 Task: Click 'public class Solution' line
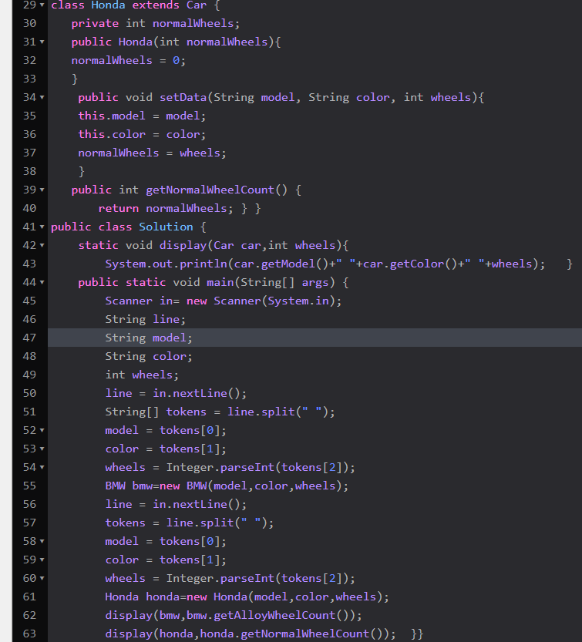coord(129,227)
